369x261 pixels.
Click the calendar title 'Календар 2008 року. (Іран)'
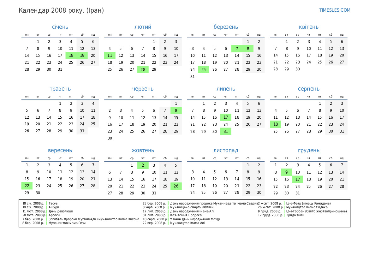click(61, 10)
